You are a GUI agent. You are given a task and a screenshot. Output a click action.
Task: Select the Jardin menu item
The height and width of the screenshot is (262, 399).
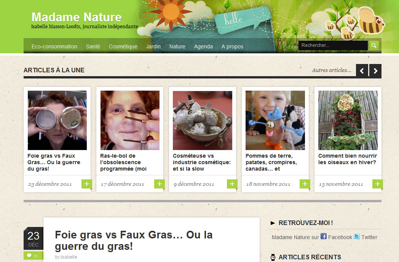pyautogui.click(x=153, y=46)
